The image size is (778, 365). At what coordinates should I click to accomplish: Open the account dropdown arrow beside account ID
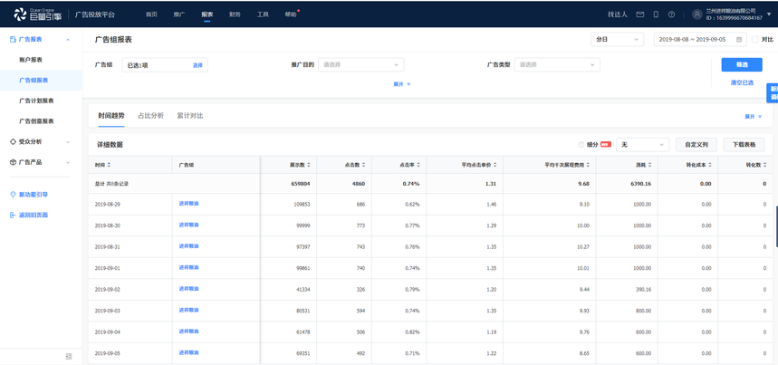769,14
